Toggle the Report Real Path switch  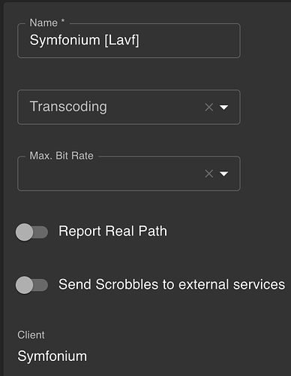click(x=31, y=232)
